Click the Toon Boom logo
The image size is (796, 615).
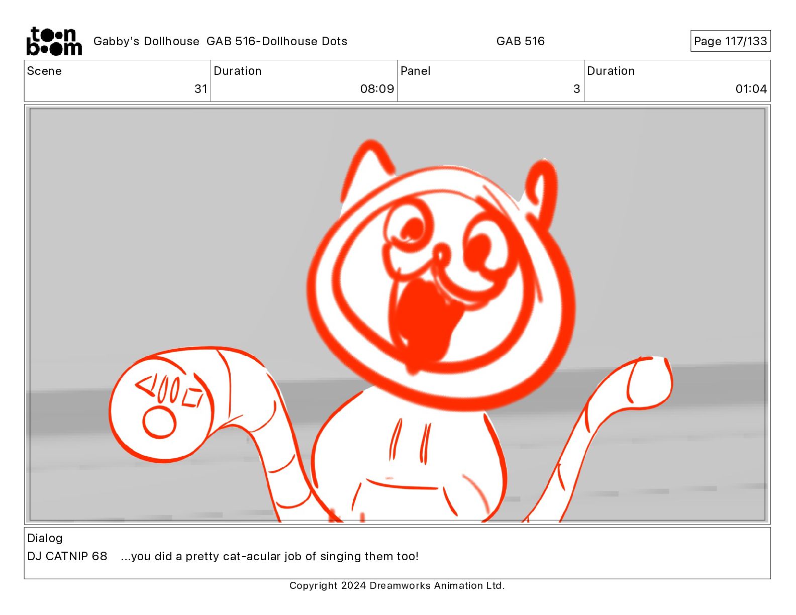point(54,41)
